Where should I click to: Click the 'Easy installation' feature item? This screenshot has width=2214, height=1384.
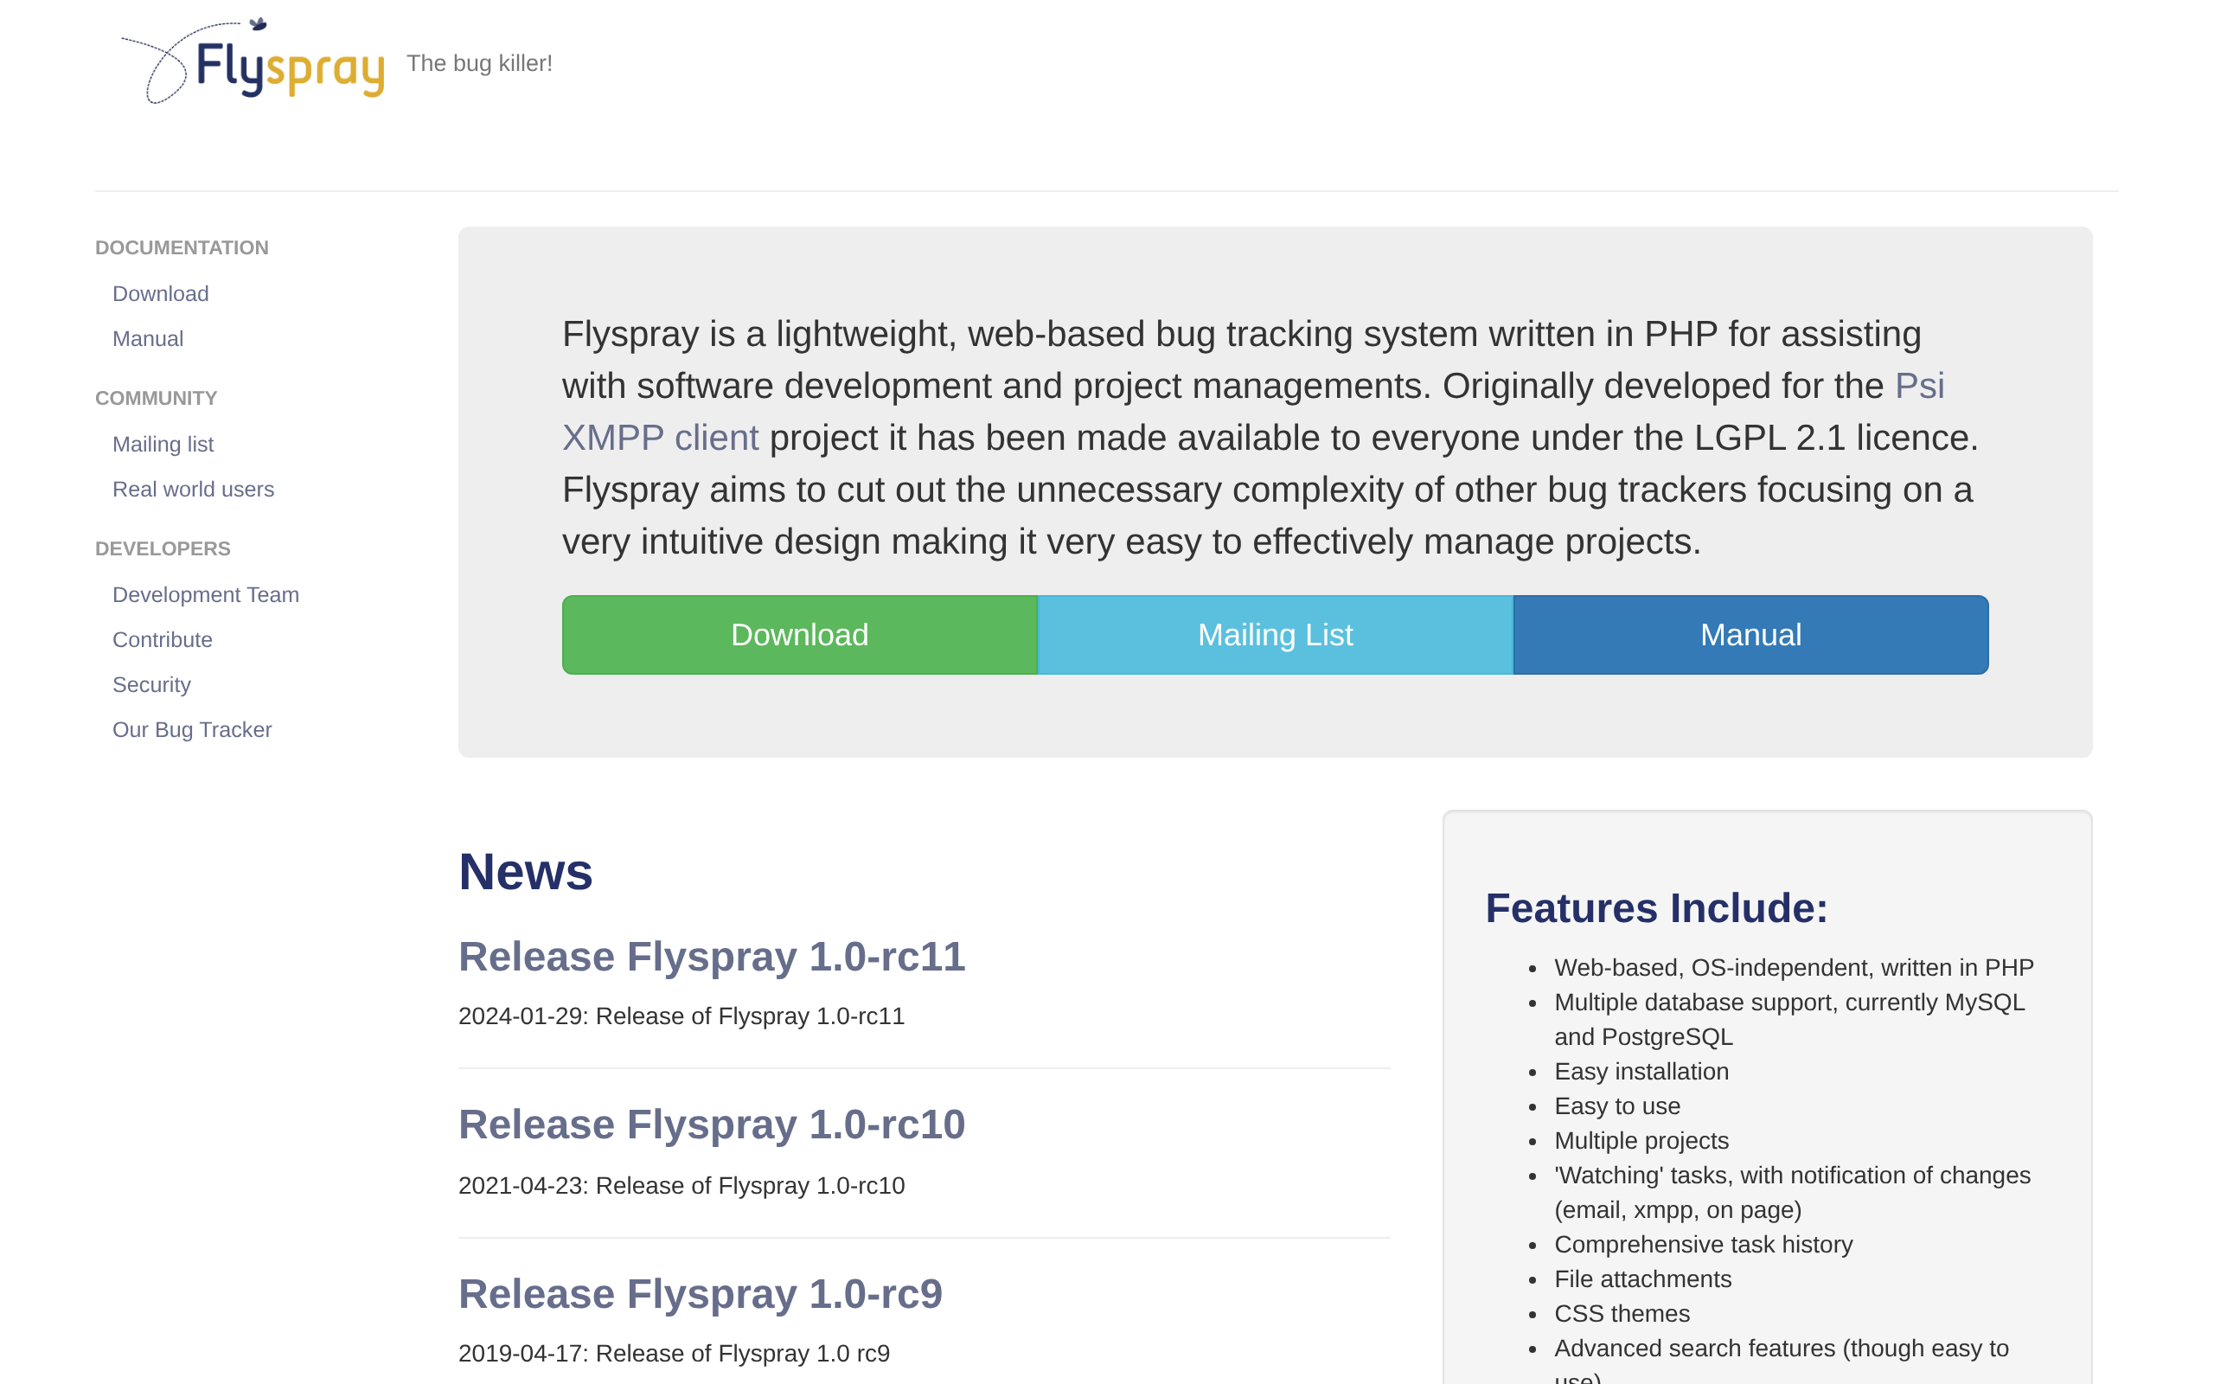pos(1641,1072)
